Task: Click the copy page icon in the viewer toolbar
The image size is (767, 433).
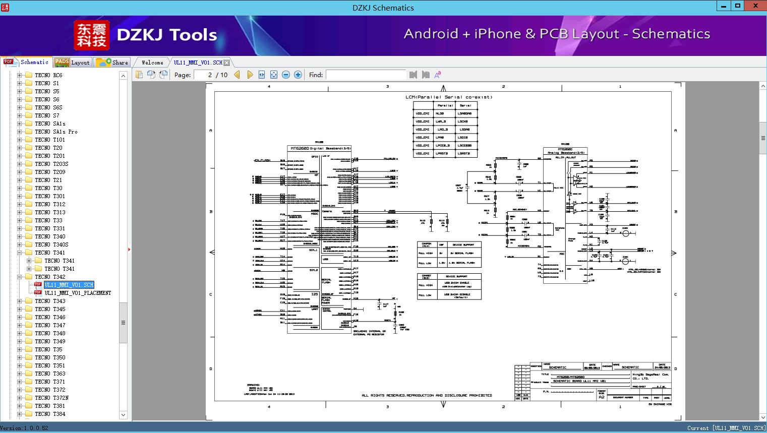Action: [x=139, y=75]
